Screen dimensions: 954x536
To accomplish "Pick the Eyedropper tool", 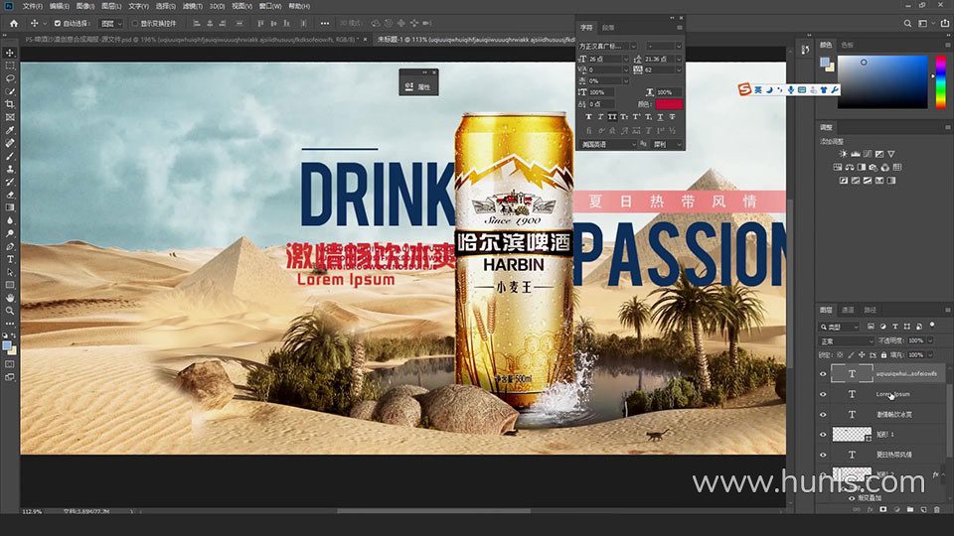I will point(10,130).
